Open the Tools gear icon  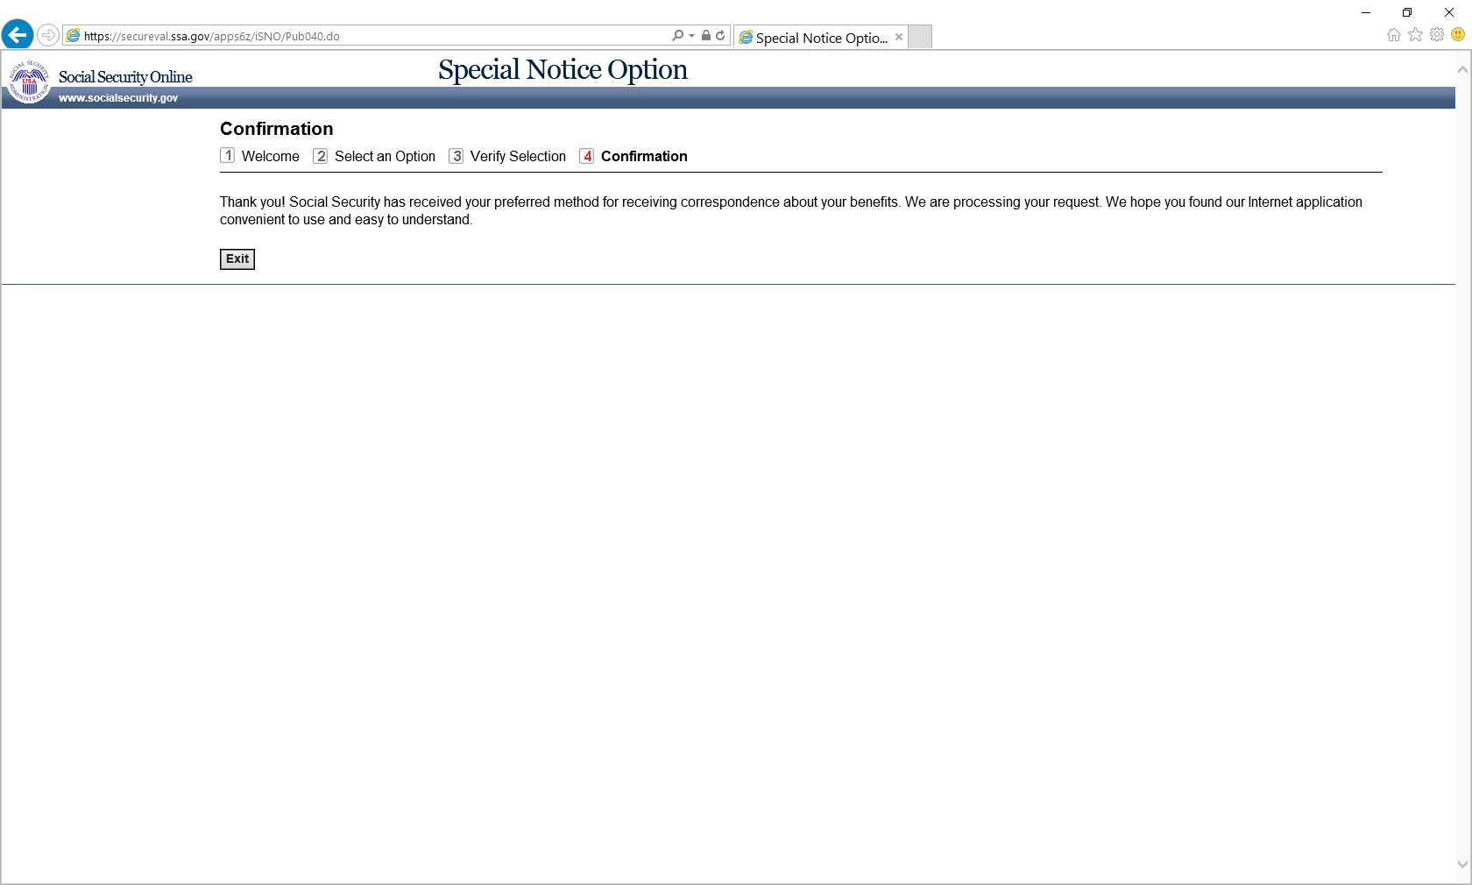(x=1437, y=35)
